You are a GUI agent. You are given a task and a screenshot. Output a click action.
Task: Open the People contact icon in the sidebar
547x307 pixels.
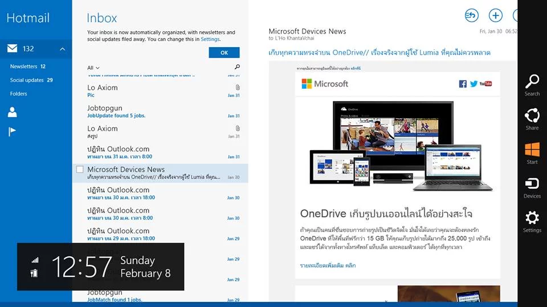(12, 112)
